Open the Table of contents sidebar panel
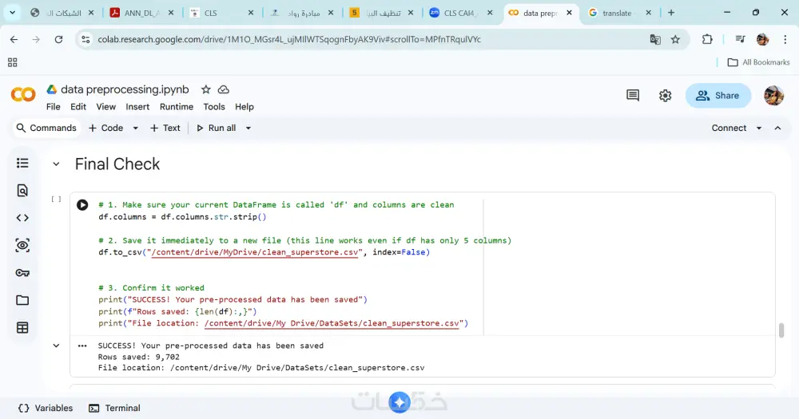This screenshot has width=799, height=419. tap(22, 163)
